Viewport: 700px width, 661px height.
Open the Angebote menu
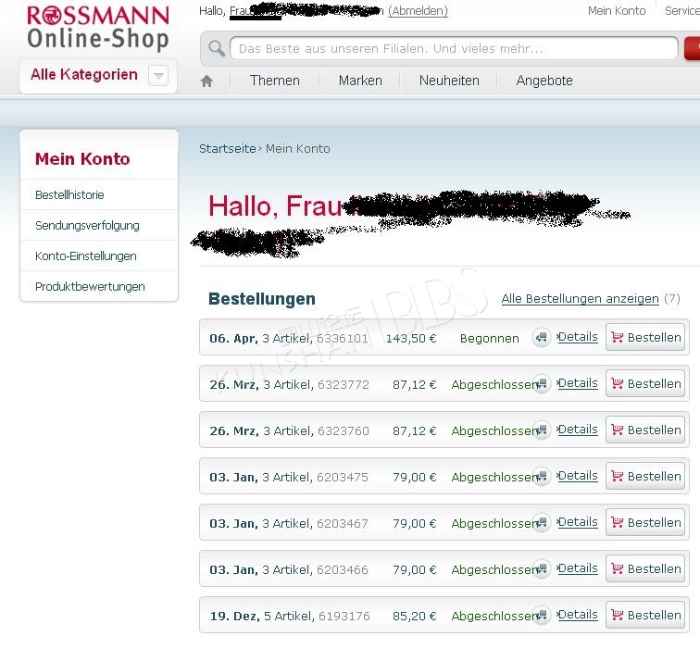pyautogui.click(x=544, y=81)
